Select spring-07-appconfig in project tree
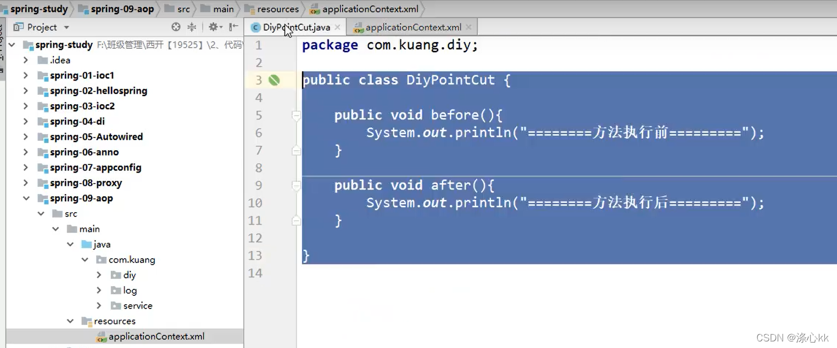837x348 pixels. click(x=96, y=168)
